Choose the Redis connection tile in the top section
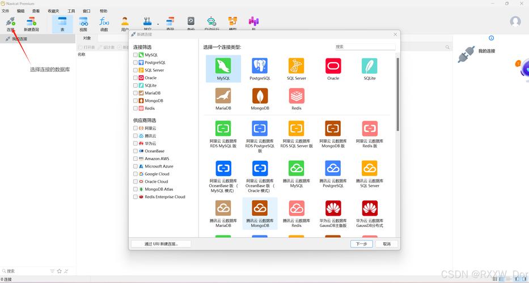Screen dimensions: 529x283 tap(296, 98)
